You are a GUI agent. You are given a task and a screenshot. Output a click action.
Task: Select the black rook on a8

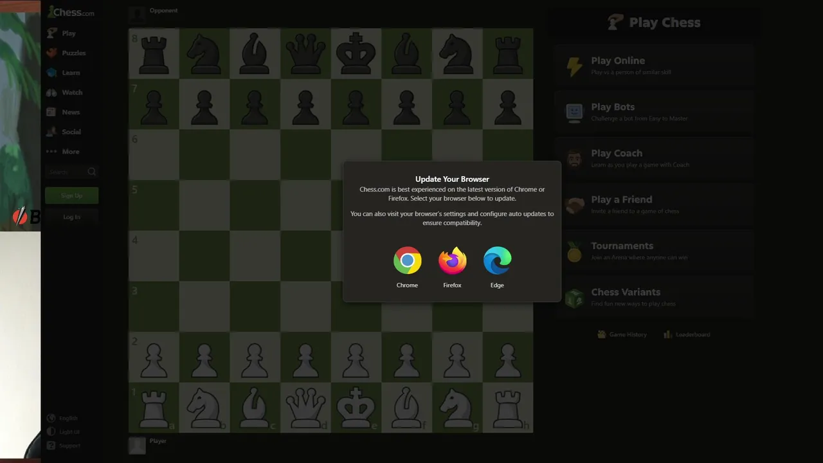click(x=154, y=53)
